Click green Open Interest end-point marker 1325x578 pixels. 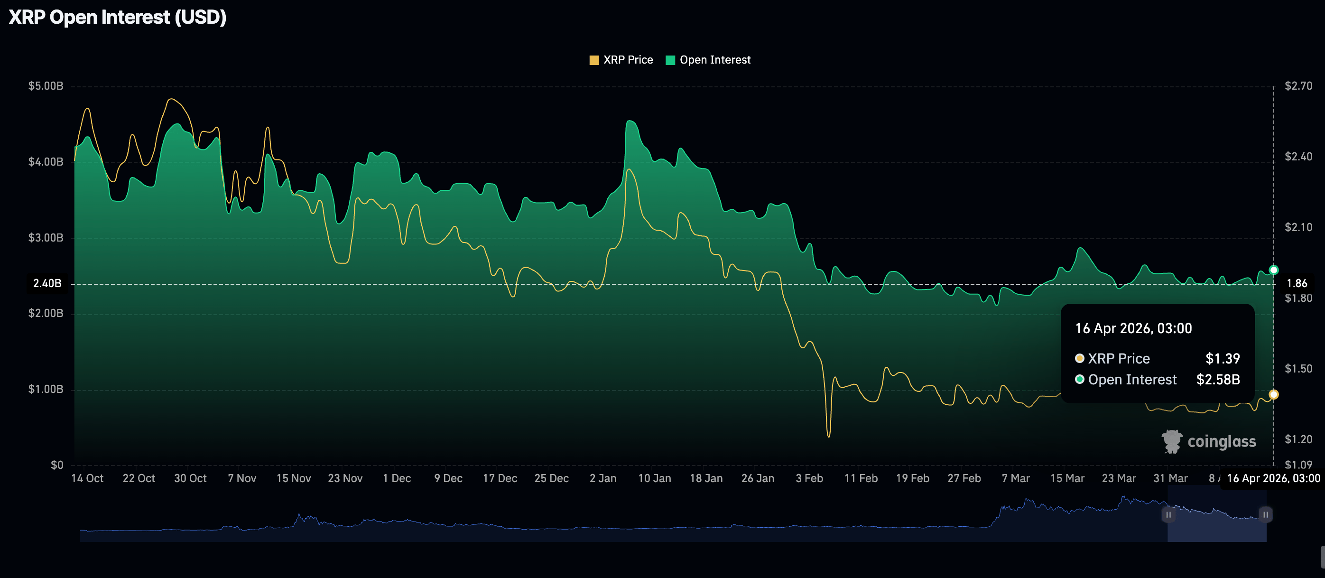coord(1274,270)
